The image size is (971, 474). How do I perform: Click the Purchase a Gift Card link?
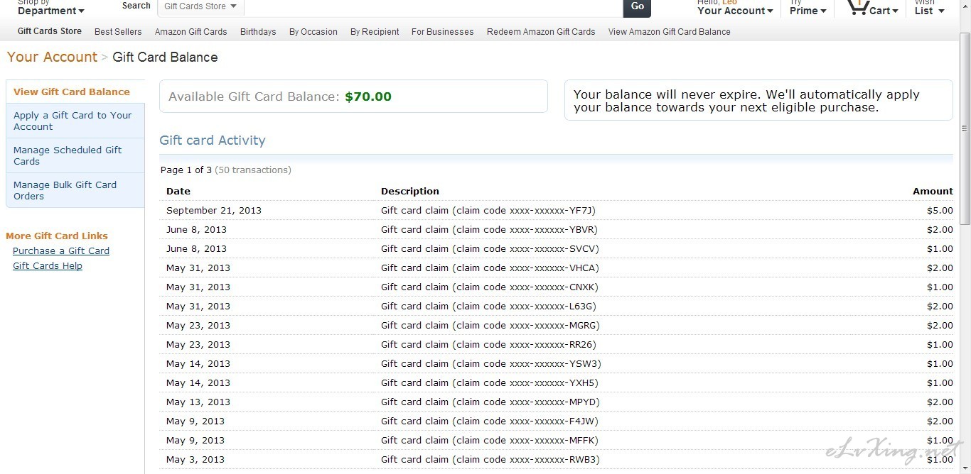[x=61, y=250]
